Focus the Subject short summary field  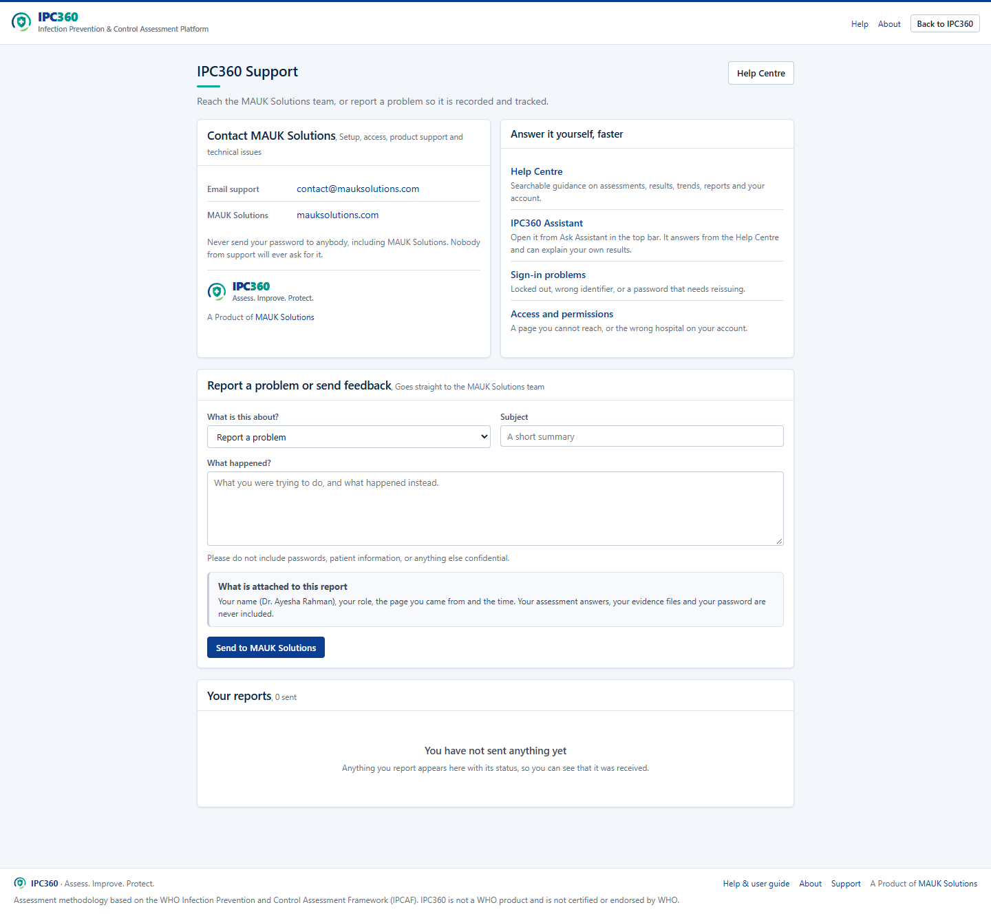(x=641, y=436)
